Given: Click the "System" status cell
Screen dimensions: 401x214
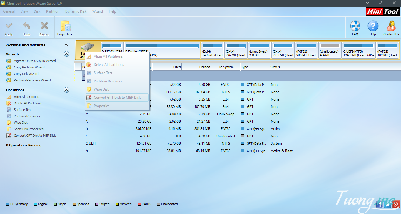Looking at the screenshot, I should coord(276,143).
